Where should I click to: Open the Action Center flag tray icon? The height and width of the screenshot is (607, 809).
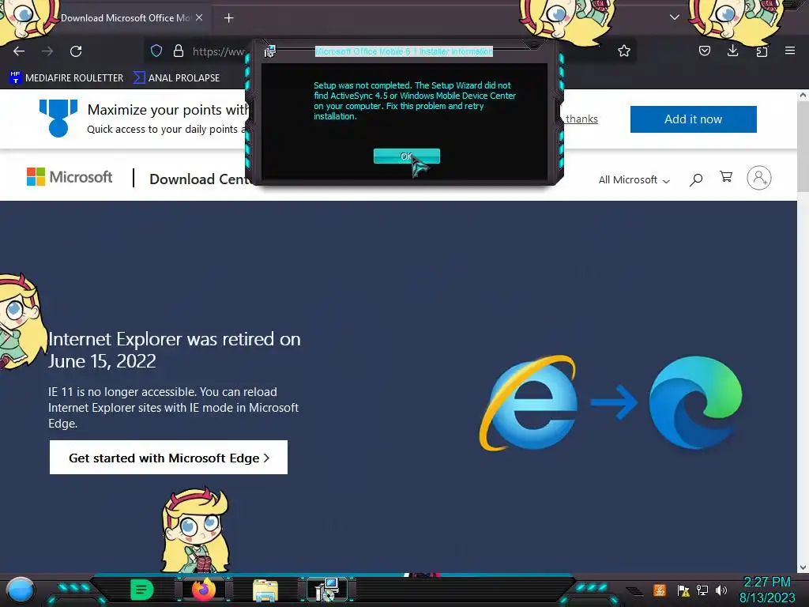(x=683, y=590)
